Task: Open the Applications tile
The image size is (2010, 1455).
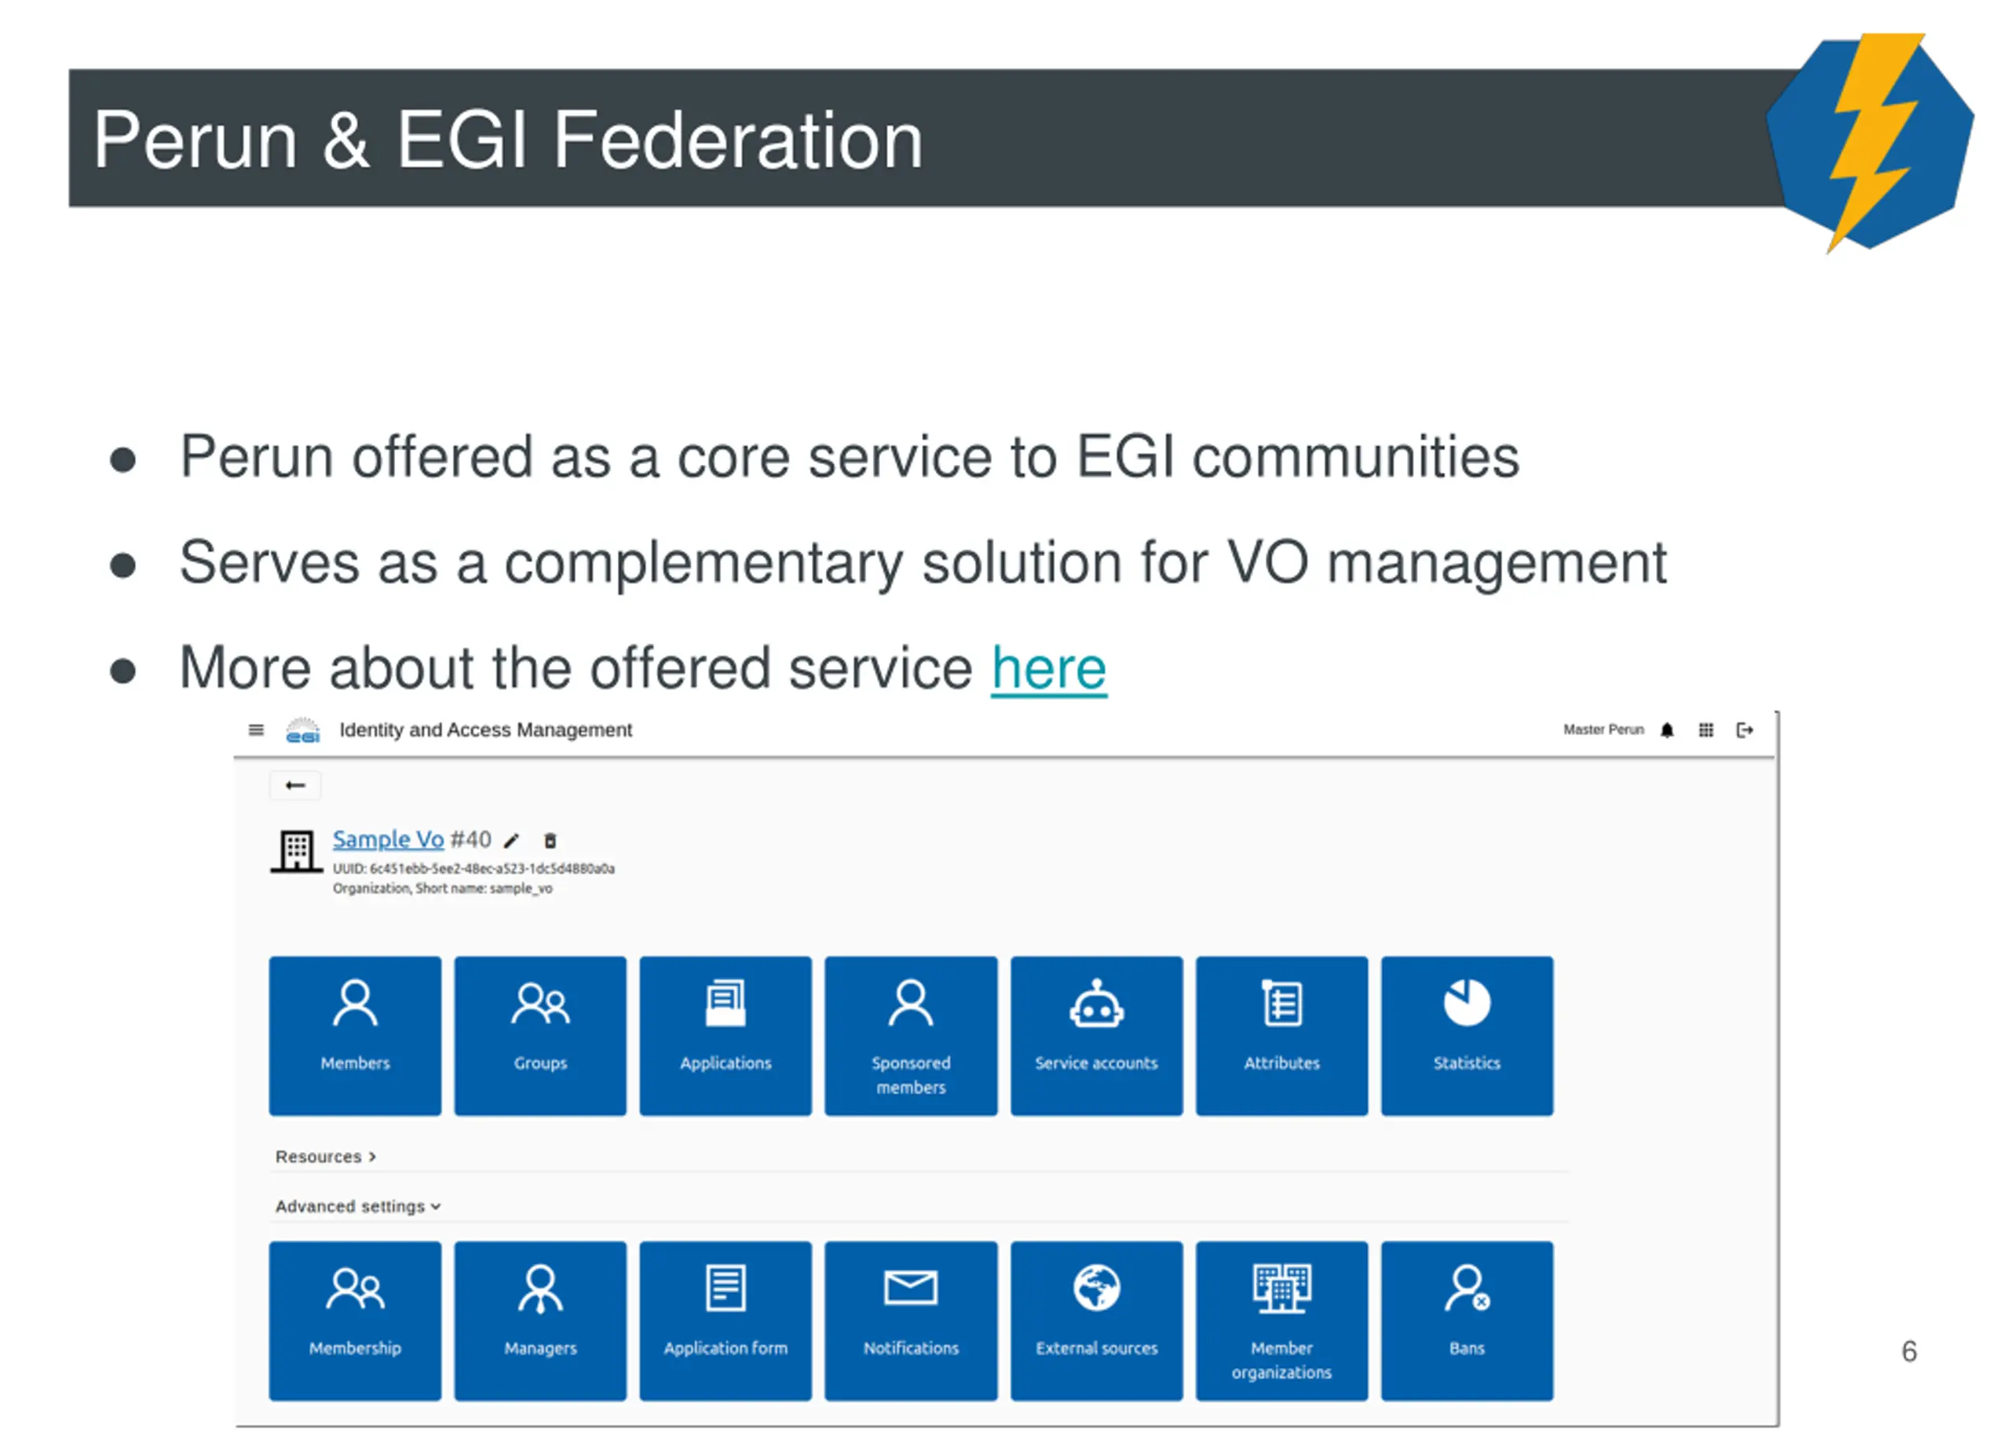Action: [725, 1036]
